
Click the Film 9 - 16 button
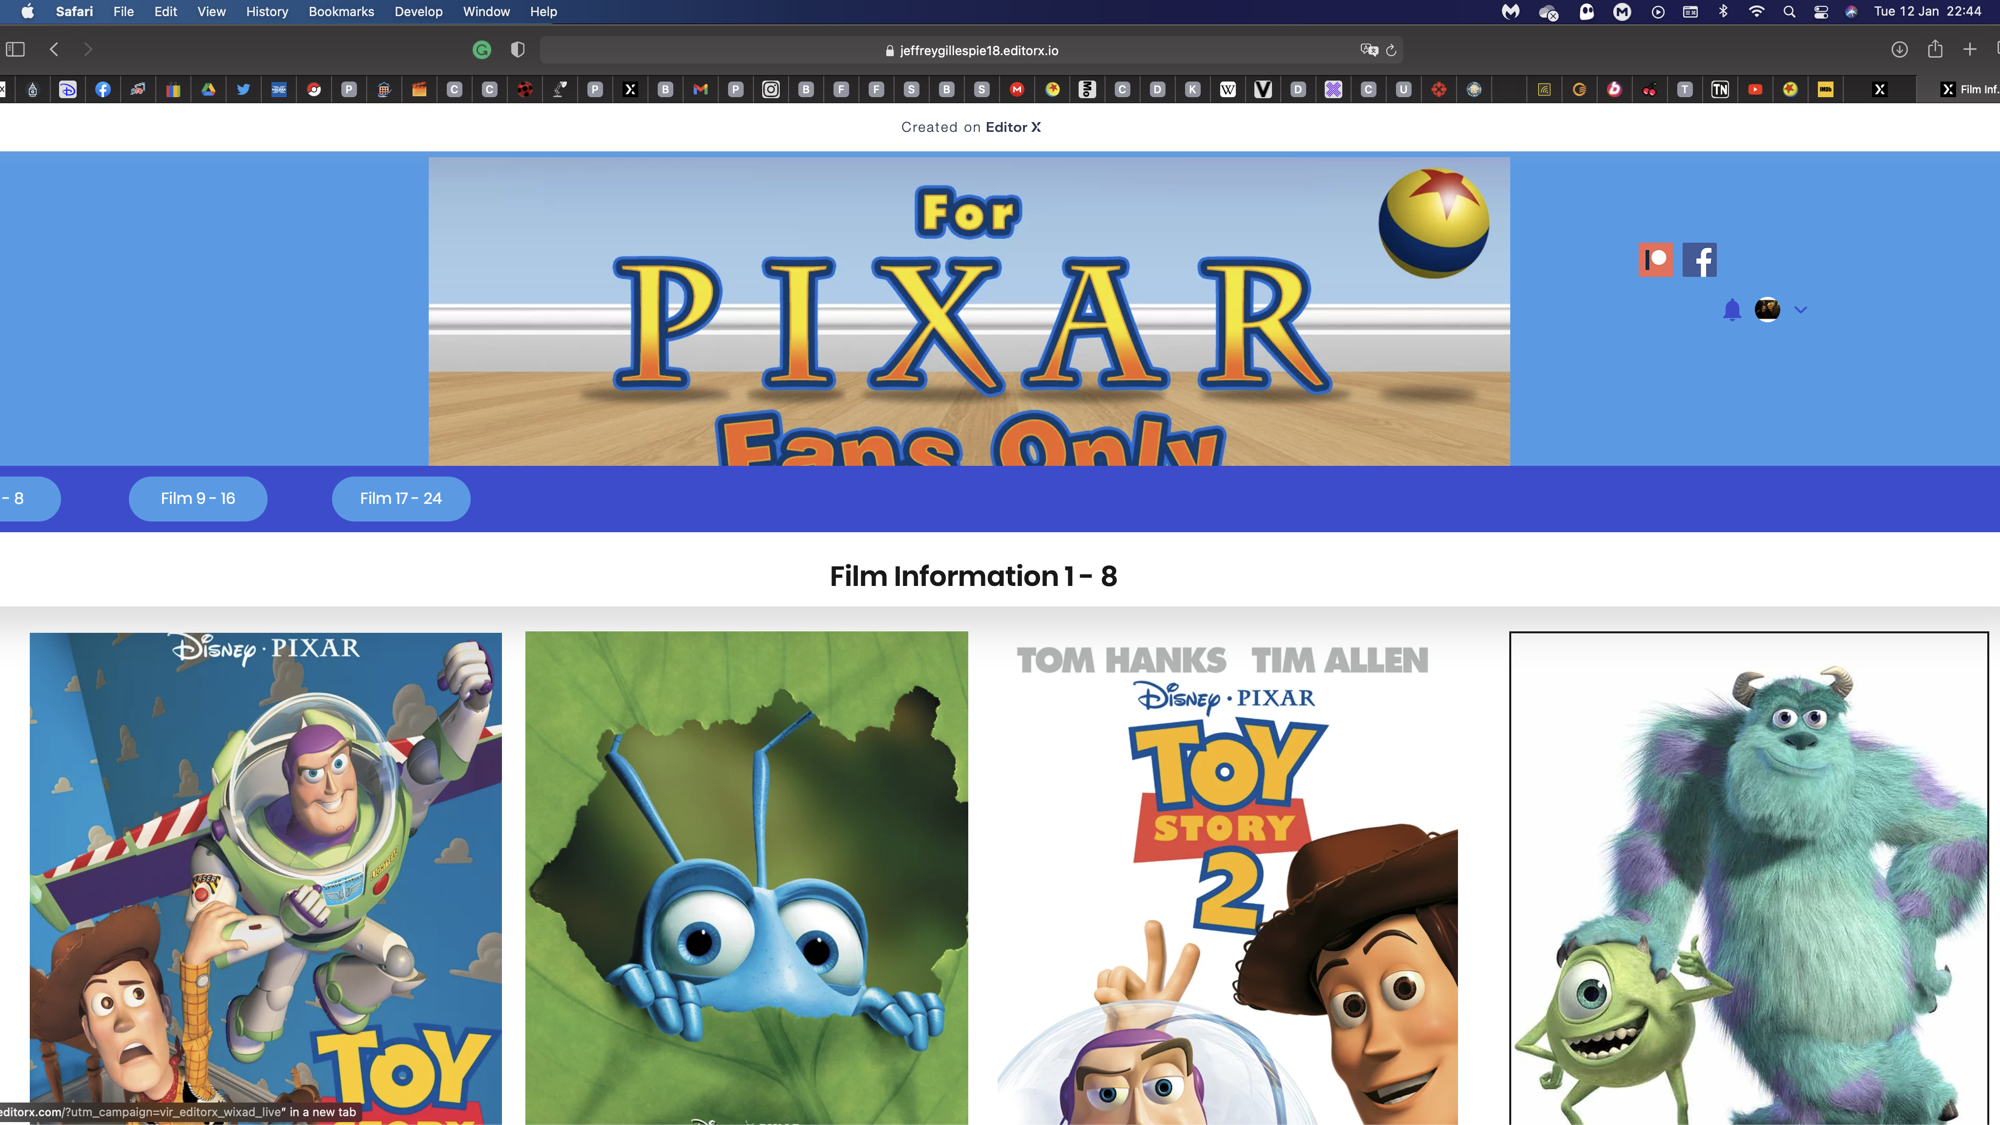tap(197, 499)
